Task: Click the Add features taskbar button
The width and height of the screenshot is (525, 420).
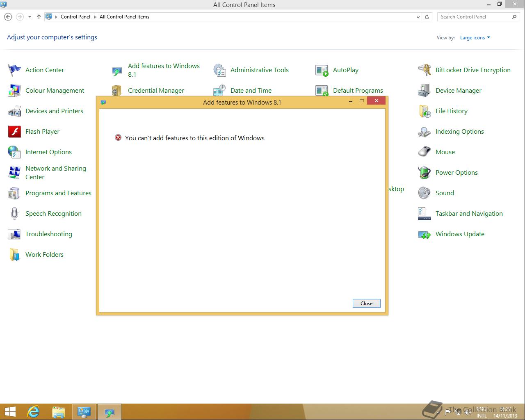Action: (x=109, y=412)
